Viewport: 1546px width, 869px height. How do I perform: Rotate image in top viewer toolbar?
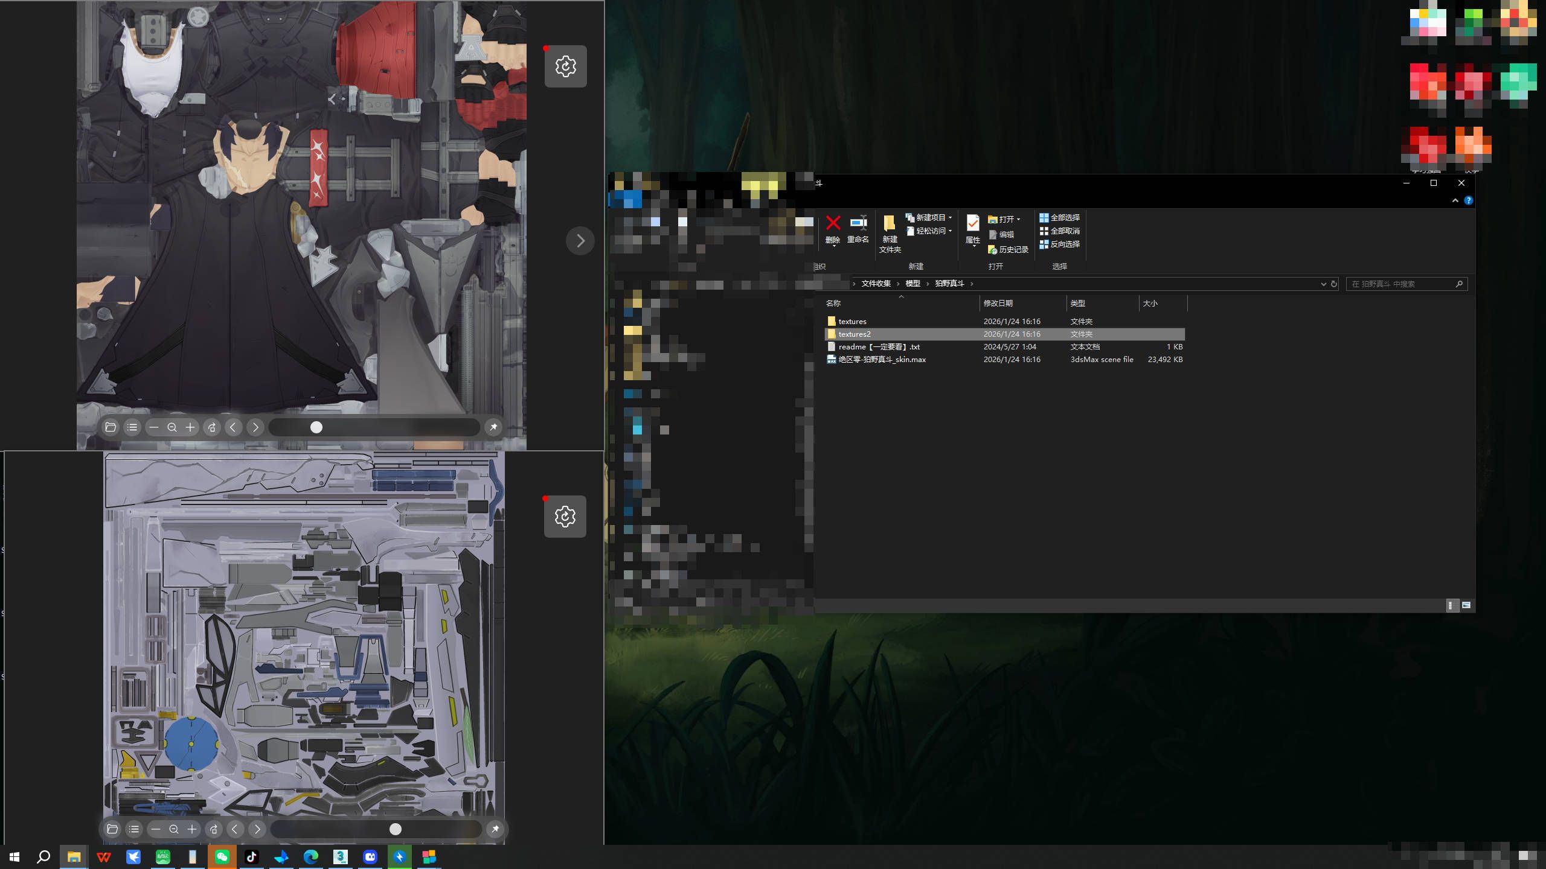212,427
